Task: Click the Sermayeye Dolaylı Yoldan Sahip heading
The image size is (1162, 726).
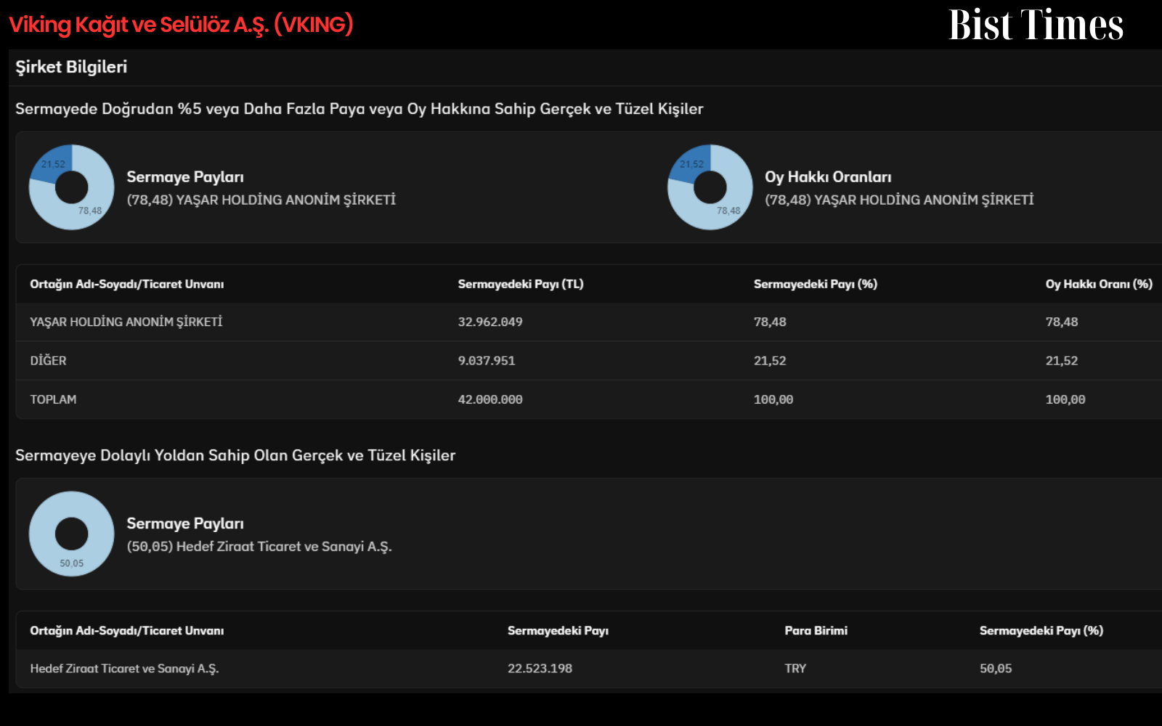Action: click(x=235, y=455)
